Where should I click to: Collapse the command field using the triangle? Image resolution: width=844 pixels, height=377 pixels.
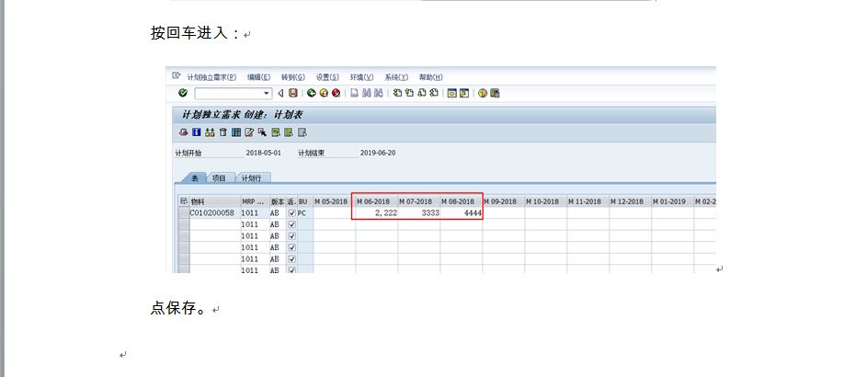pyautogui.click(x=280, y=93)
